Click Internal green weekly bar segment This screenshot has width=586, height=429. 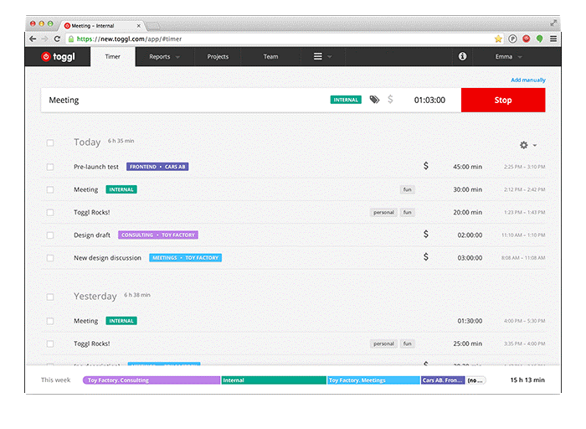(274, 380)
